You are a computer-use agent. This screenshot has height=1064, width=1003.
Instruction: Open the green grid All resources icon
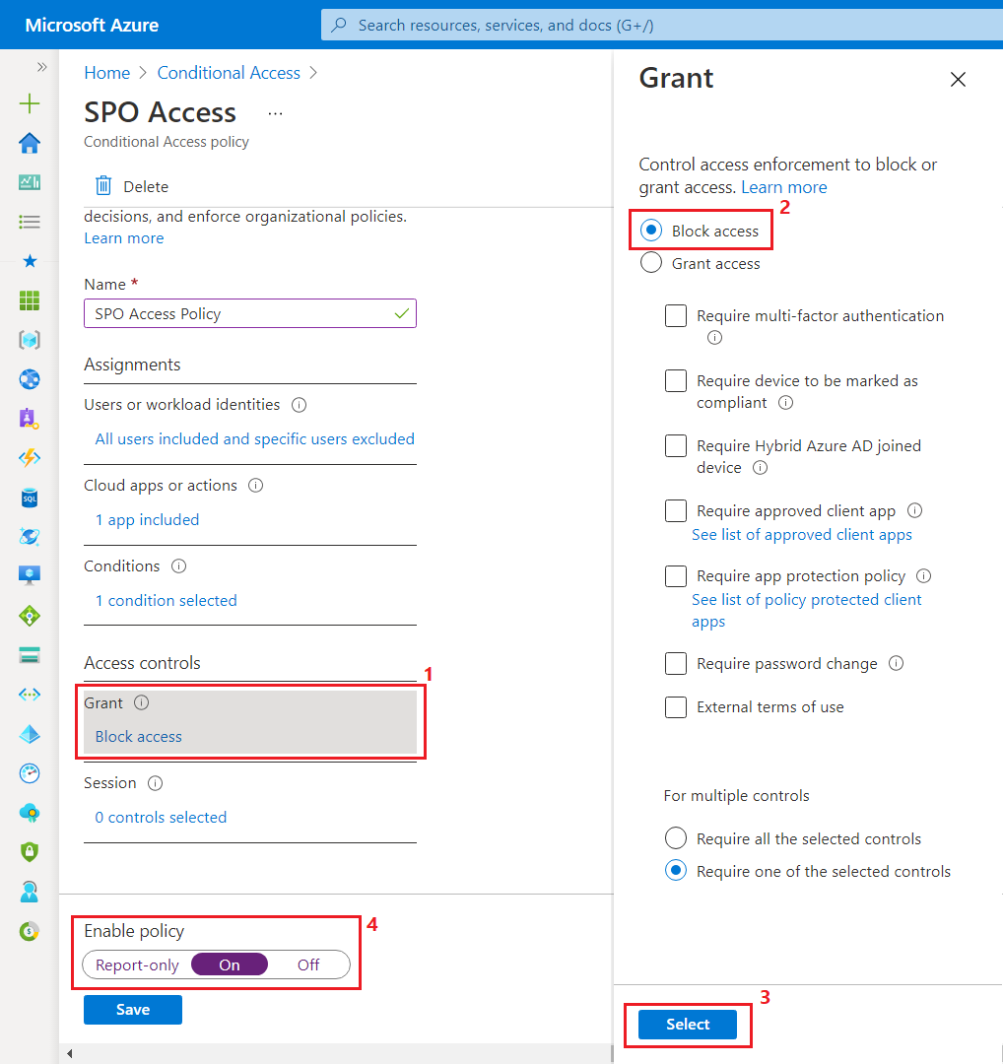30,300
